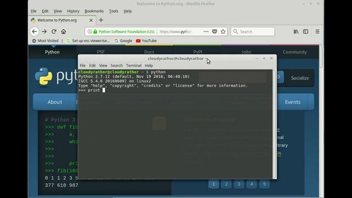The width and height of the screenshot is (352, 198).
Task: Open Firefox History menu
Action: click(x=73, y=11)
